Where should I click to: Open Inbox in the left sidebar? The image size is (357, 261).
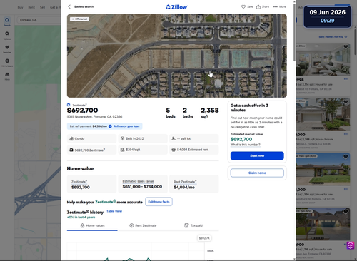pos(7,76)
